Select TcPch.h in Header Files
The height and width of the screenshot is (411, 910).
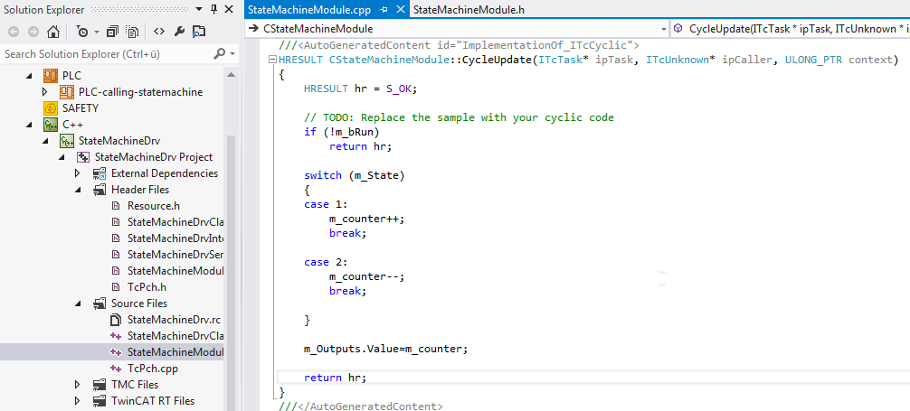click(x=147, y=287)
